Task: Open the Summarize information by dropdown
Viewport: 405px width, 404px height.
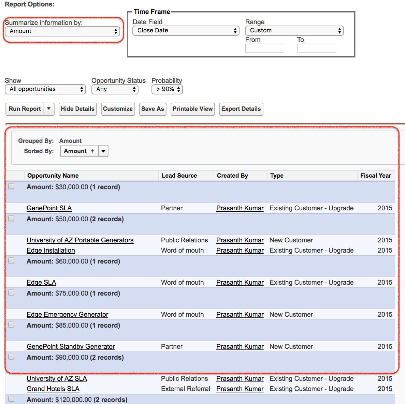Action: coord(62,31)
